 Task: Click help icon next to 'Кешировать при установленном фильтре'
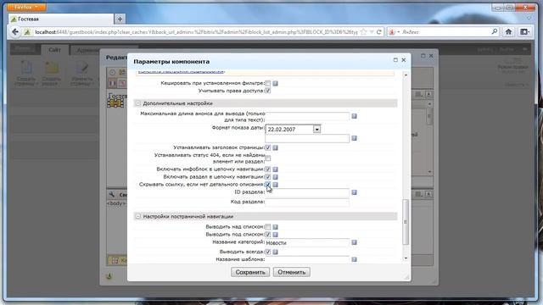[275, 83]
